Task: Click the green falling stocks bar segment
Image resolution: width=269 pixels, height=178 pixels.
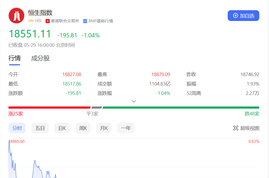Action: click(181, 108)
